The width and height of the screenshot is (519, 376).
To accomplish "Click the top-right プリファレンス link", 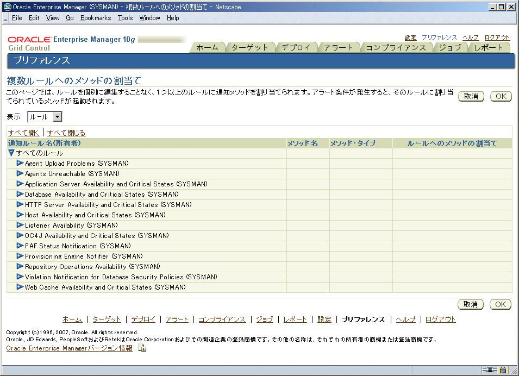I will pyautogui.click(x=439, y=37).
